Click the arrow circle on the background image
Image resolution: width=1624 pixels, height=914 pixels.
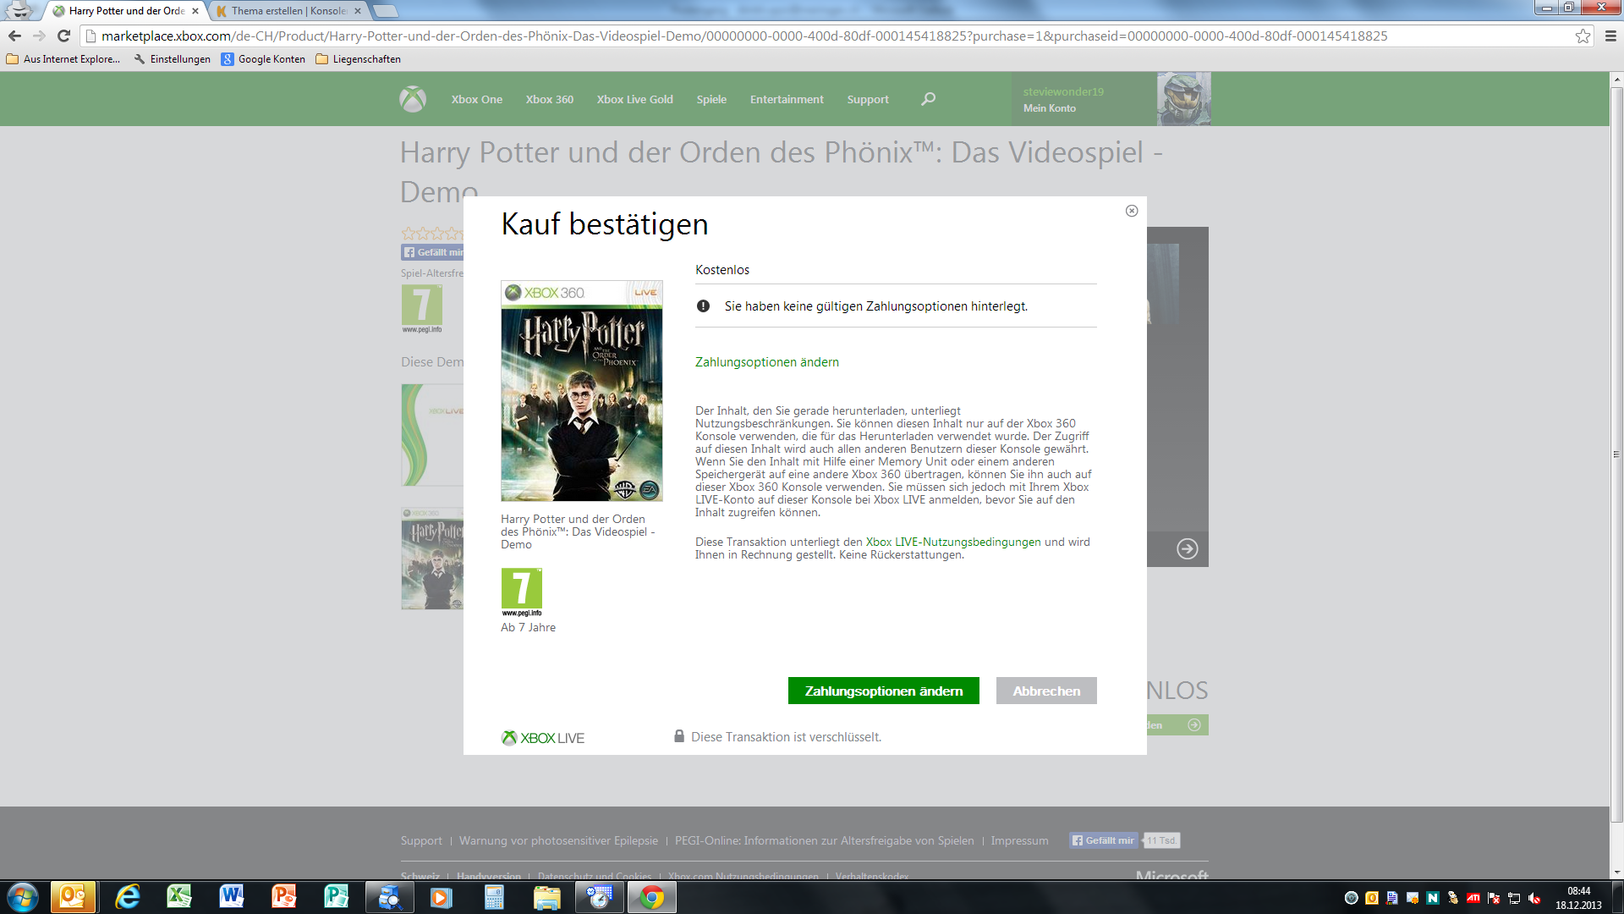coord(1188,548)
